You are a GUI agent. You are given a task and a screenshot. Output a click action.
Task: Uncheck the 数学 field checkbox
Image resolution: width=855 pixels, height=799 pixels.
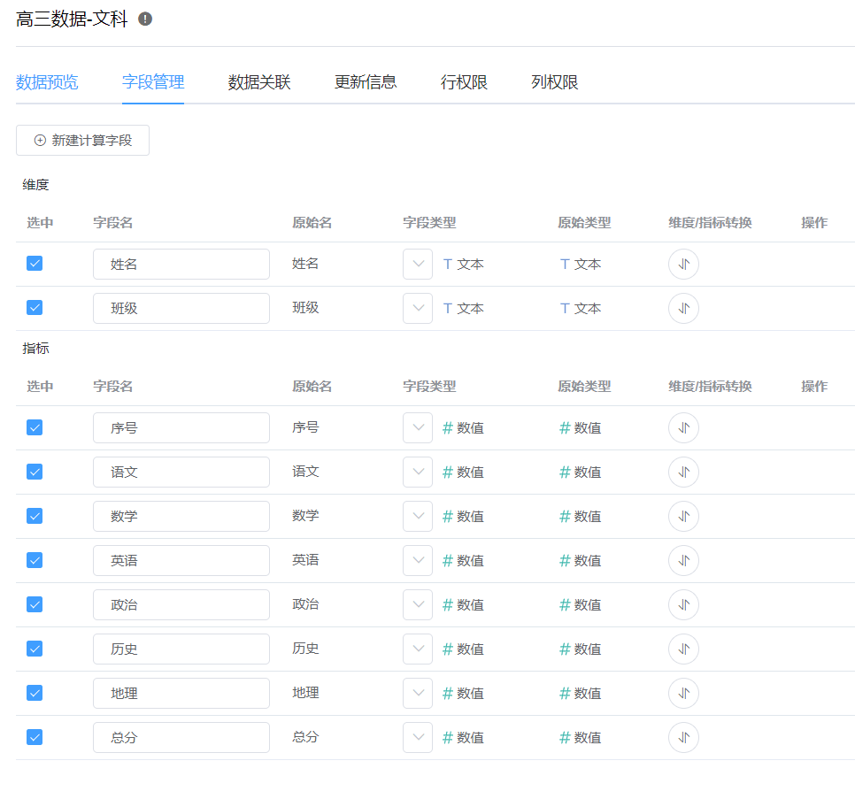coord(35,516)
